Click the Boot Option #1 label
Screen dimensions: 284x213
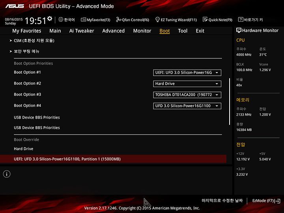coord(27,72)
